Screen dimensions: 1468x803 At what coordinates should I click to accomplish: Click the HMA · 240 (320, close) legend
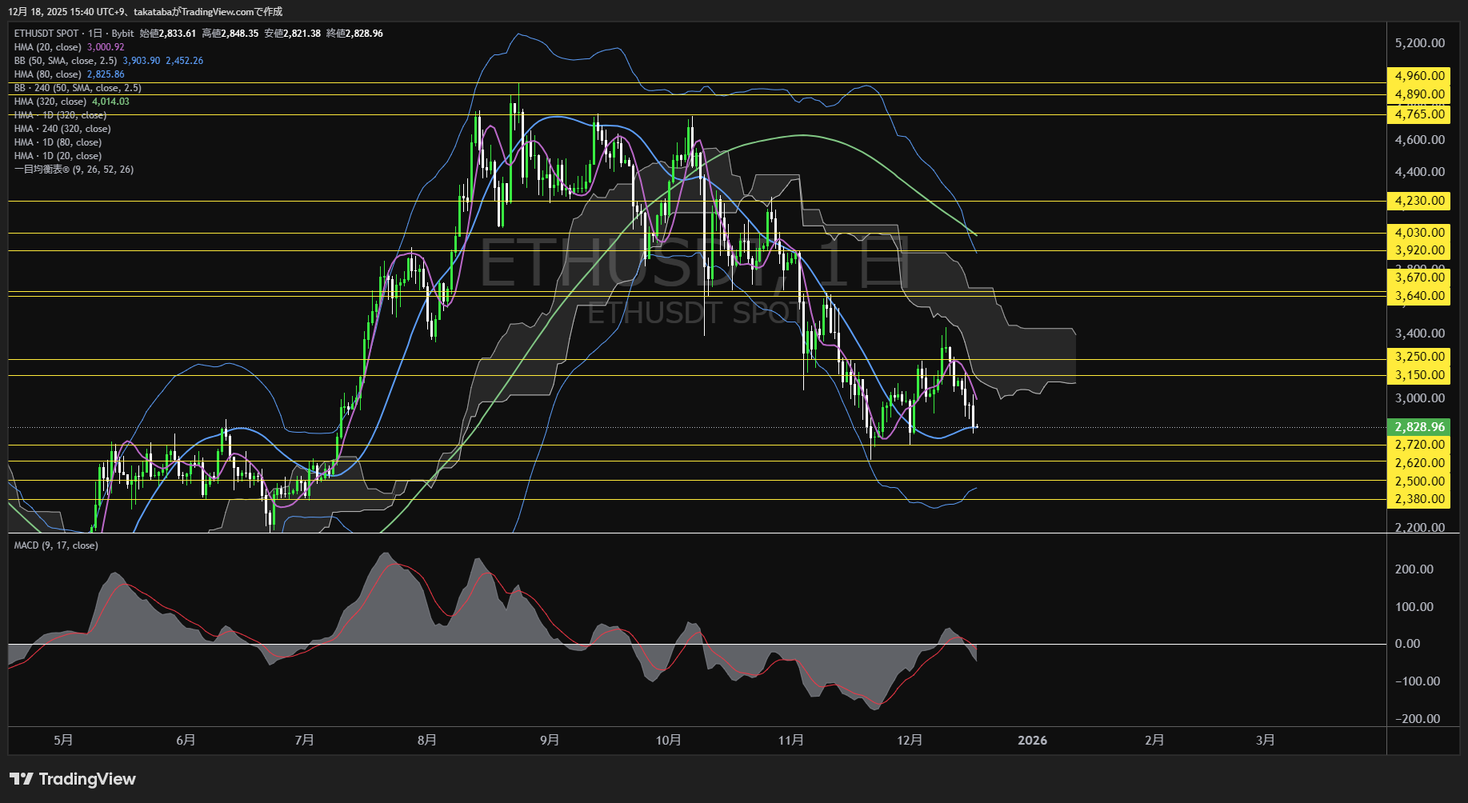pos(62,129)
